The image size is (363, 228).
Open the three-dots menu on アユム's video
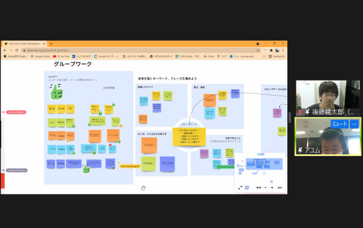pyautogui.click(x=354, y=124)
